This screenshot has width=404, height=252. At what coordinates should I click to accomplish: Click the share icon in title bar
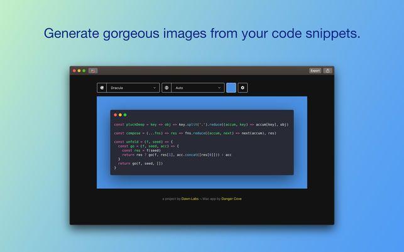[x=328, y=70]
